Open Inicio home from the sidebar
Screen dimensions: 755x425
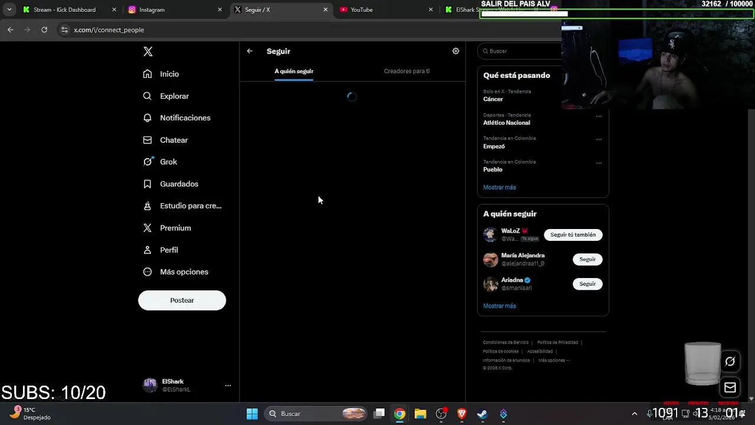[x=161, y=74]
